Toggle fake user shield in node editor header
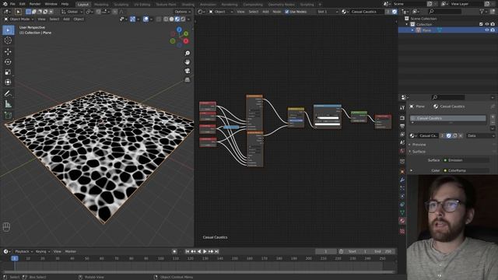 coord(395,12)
